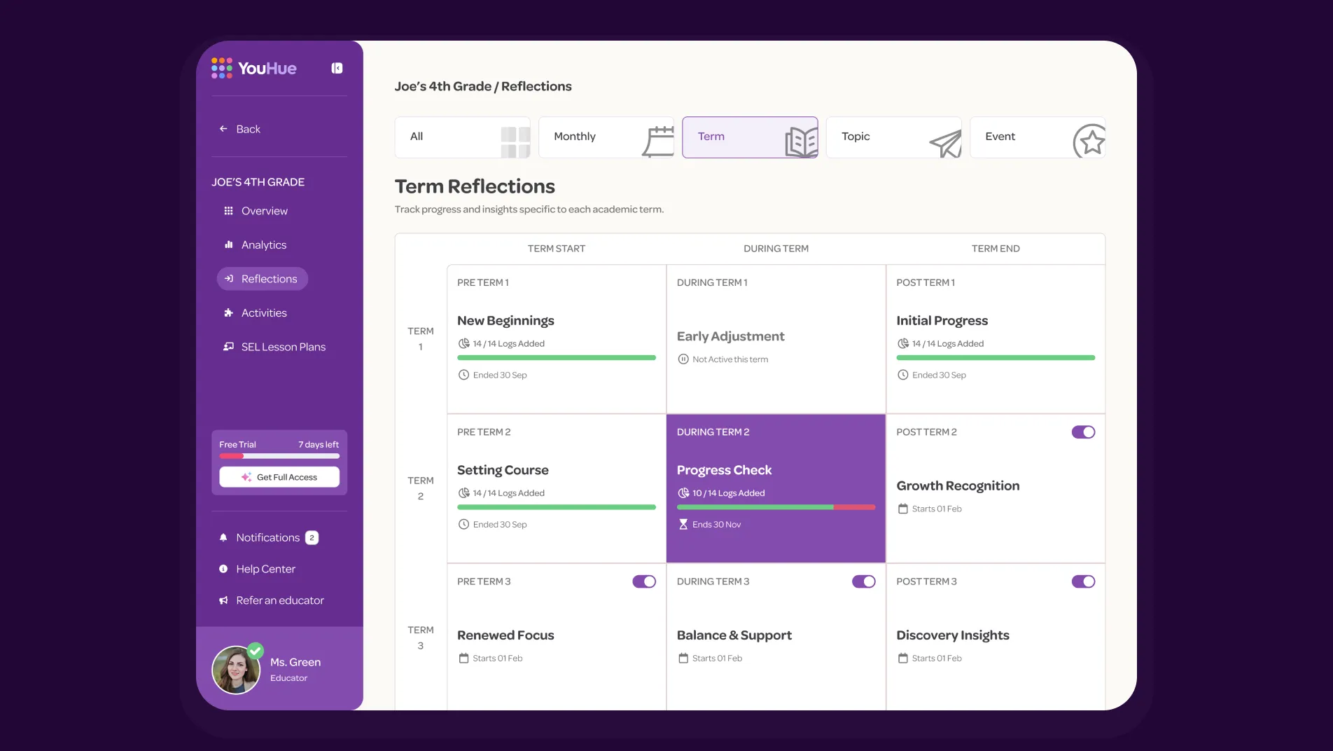Click the verified checkmark badge on avatar
Screen dimensions: 1333x751
256,650
